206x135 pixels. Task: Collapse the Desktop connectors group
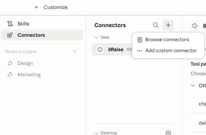(96, 133)
